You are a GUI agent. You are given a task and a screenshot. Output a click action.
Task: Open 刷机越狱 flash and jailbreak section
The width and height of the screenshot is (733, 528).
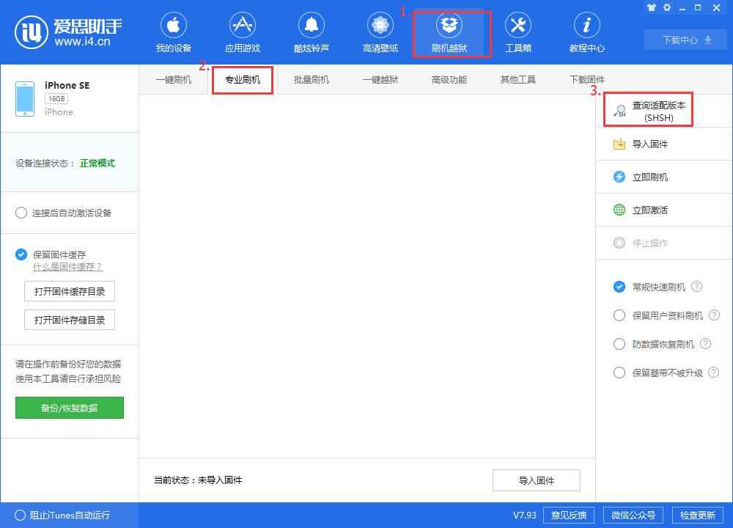(x=449, y=33)
